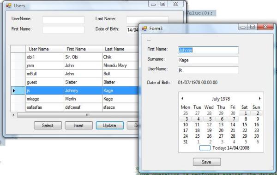Go to previous month in calendar
277x175 pixels.
[x=182, y=98]
